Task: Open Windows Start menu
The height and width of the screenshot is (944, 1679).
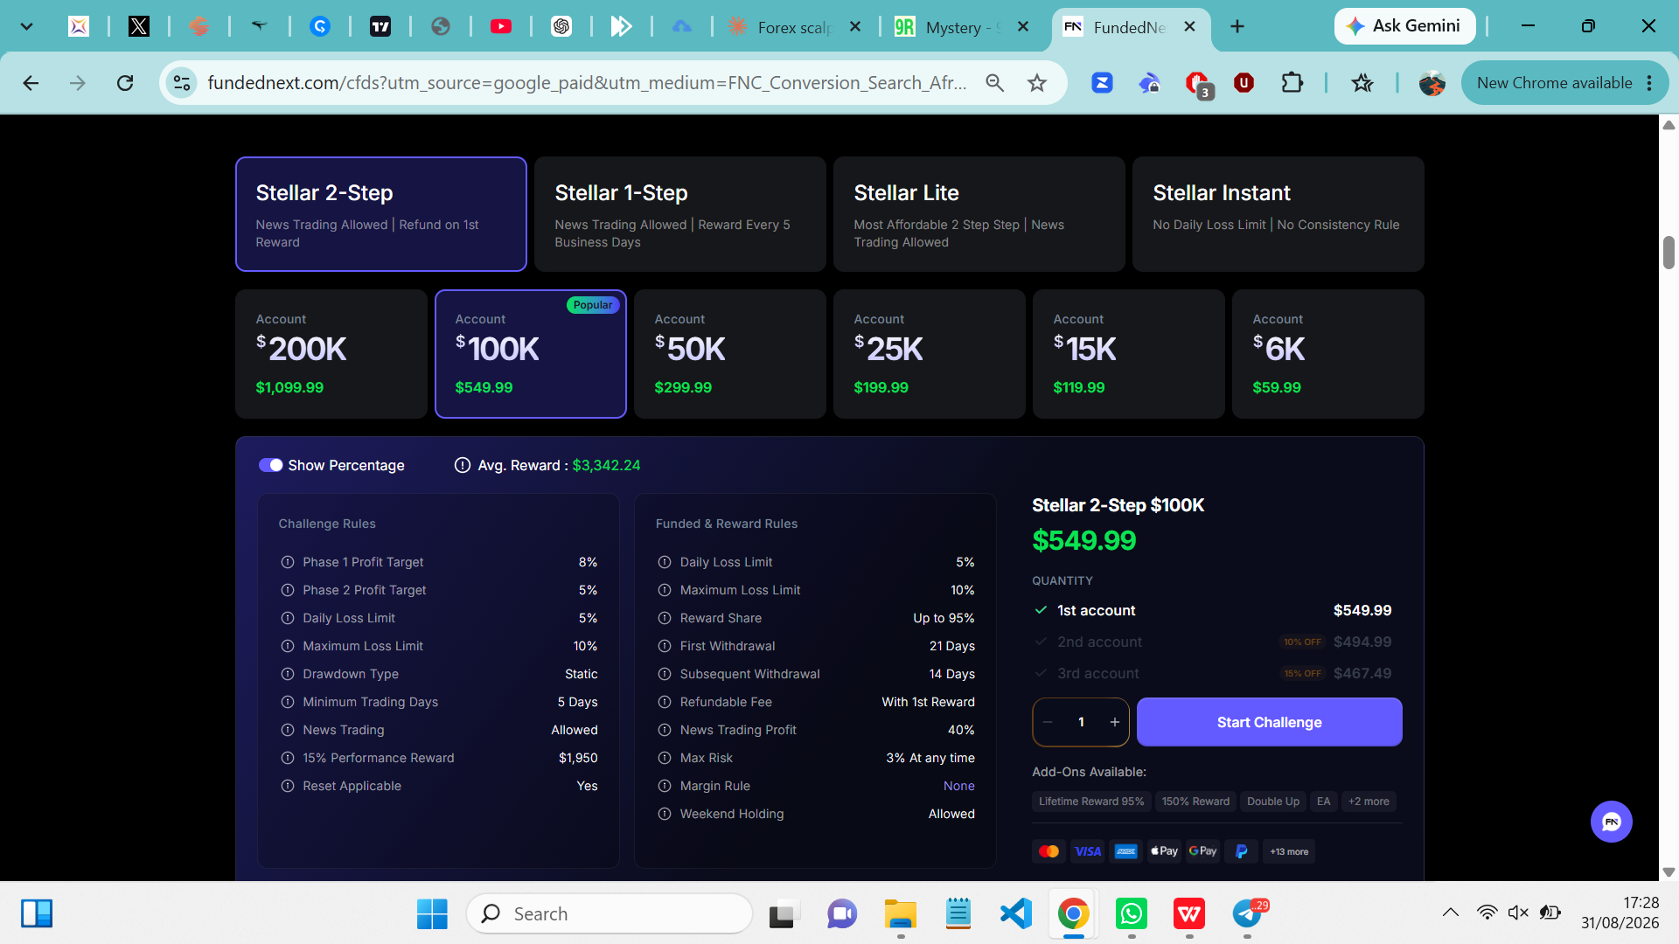Action: [432, 914]
